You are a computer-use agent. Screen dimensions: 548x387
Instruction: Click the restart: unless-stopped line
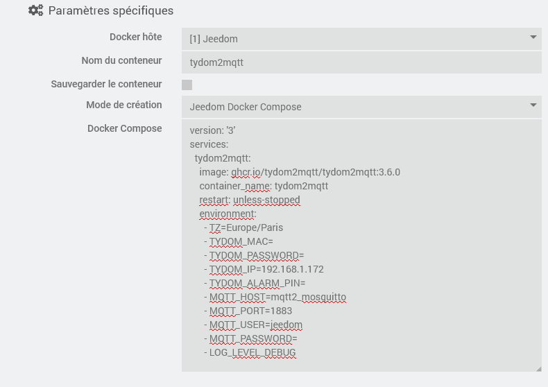(x=250, y=200)
